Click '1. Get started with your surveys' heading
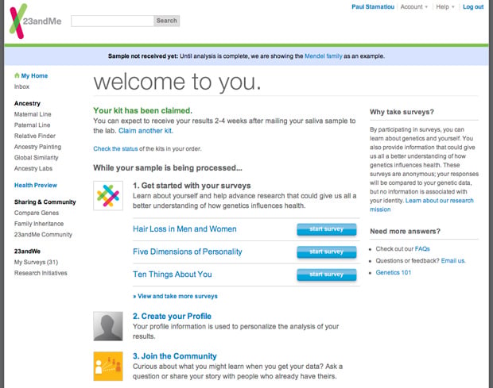Viewport: 493px width, 388px height. point(192,186)
